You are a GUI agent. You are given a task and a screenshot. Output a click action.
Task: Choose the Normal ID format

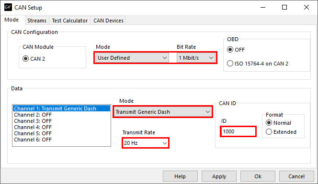[x=269, y=123]
